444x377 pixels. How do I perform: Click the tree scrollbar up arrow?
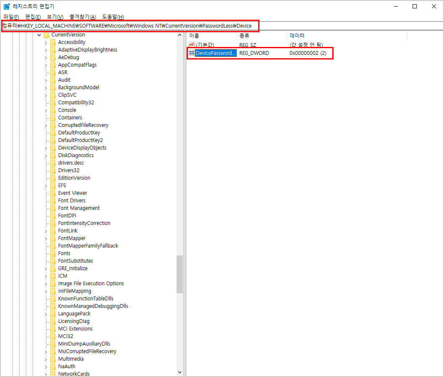click(180, 35)
